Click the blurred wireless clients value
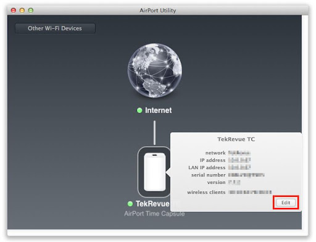 pos(250,192)
